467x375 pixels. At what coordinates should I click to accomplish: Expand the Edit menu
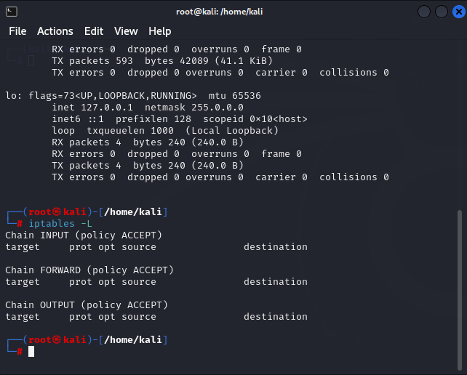click(x=94, y=31)
